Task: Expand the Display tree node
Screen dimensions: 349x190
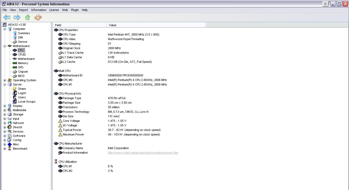Action: pos(5,106)
